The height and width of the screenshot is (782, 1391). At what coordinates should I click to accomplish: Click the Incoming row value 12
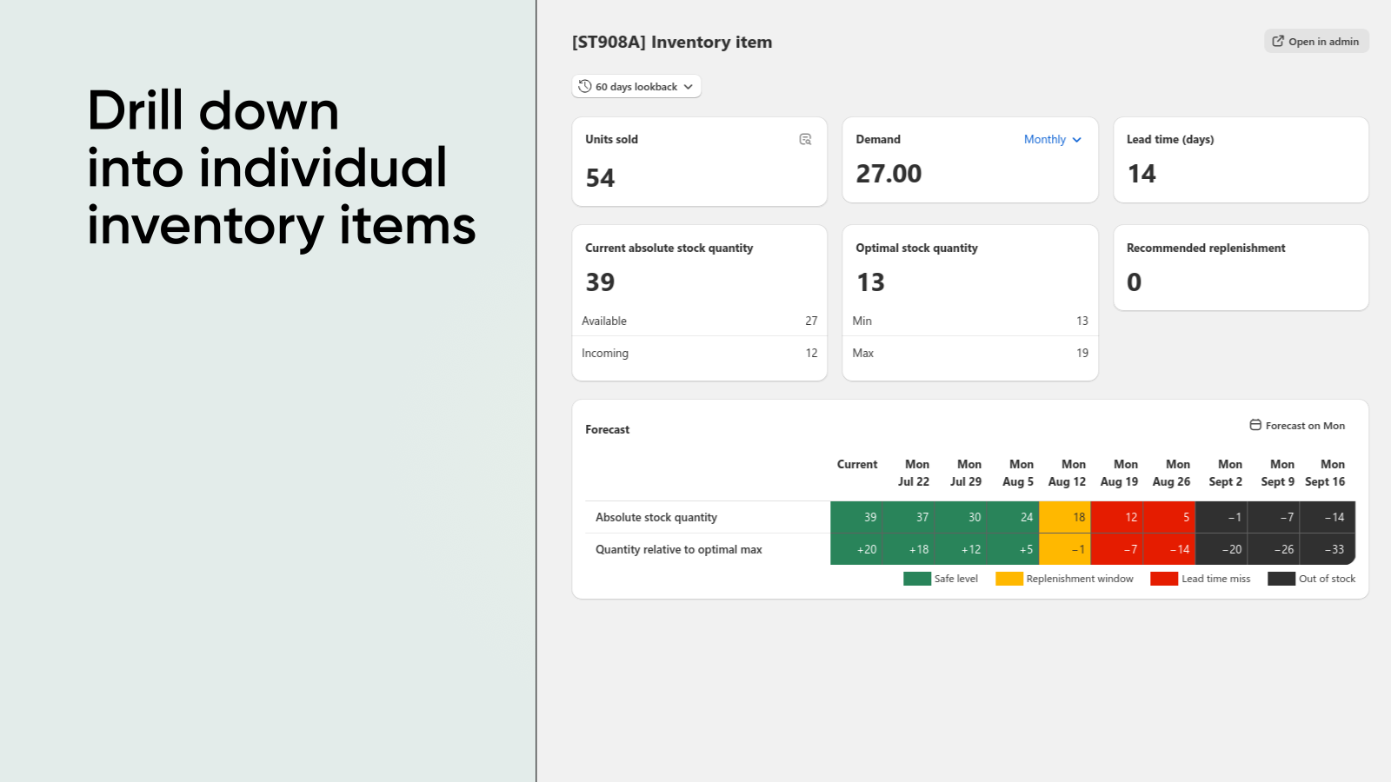pyautogui.click(x=811, y=353)
